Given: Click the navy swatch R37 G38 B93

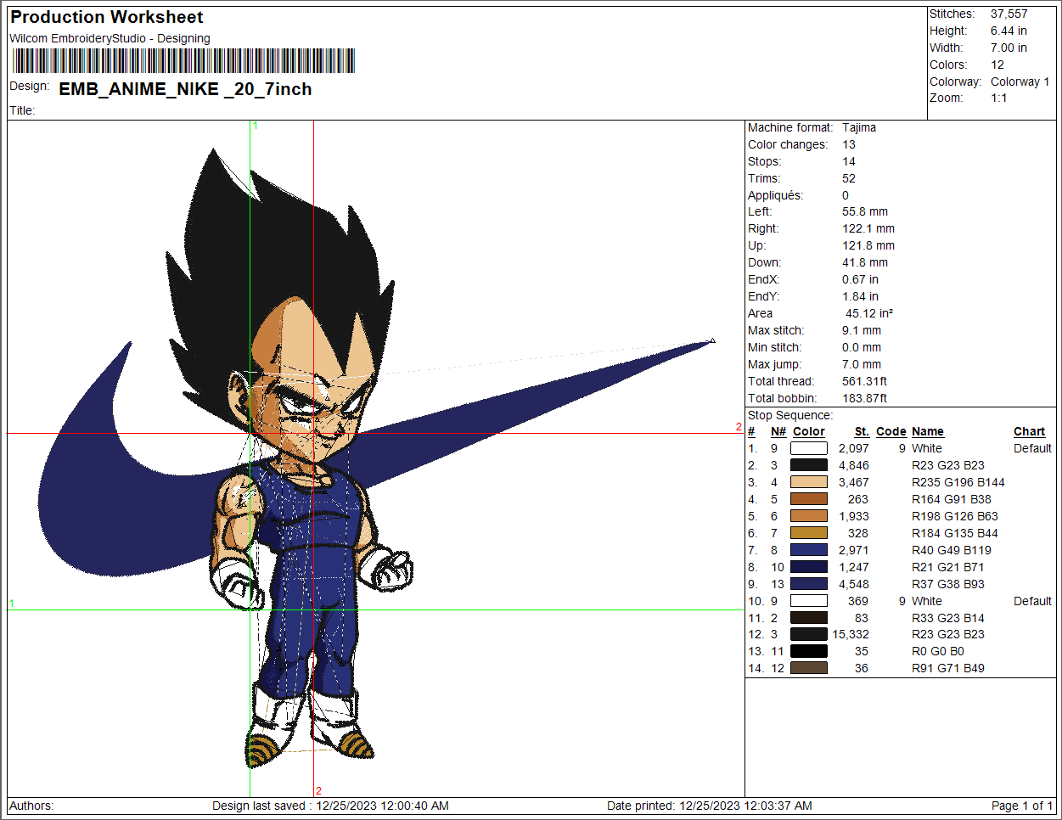Looking at the screenshot, I should tap(808, 584).
